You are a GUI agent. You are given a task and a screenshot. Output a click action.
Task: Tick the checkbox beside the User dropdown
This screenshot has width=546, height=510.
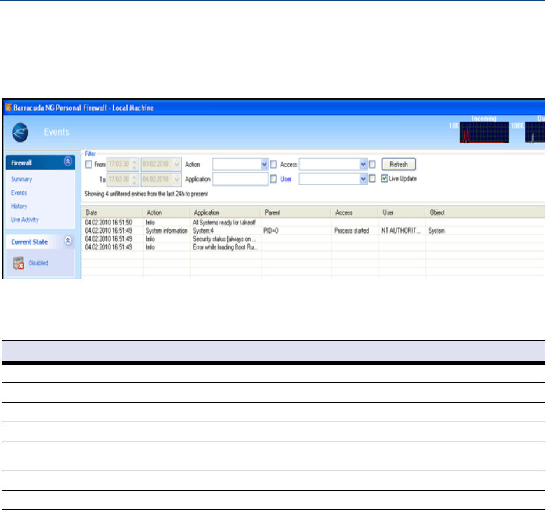point(373,179)
